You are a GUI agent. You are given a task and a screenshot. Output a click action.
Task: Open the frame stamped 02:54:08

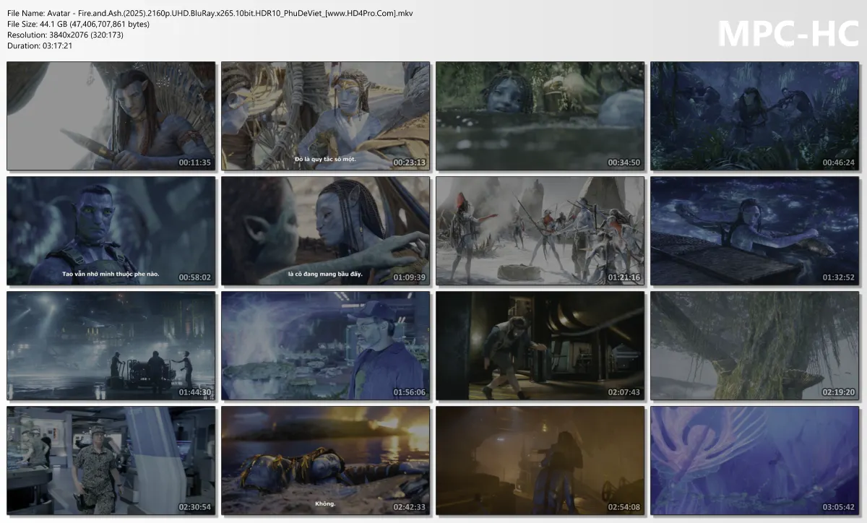point(540,460)
